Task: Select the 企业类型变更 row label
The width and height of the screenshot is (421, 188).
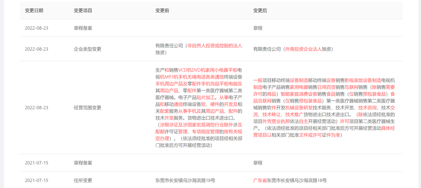Action: (87, 49)
